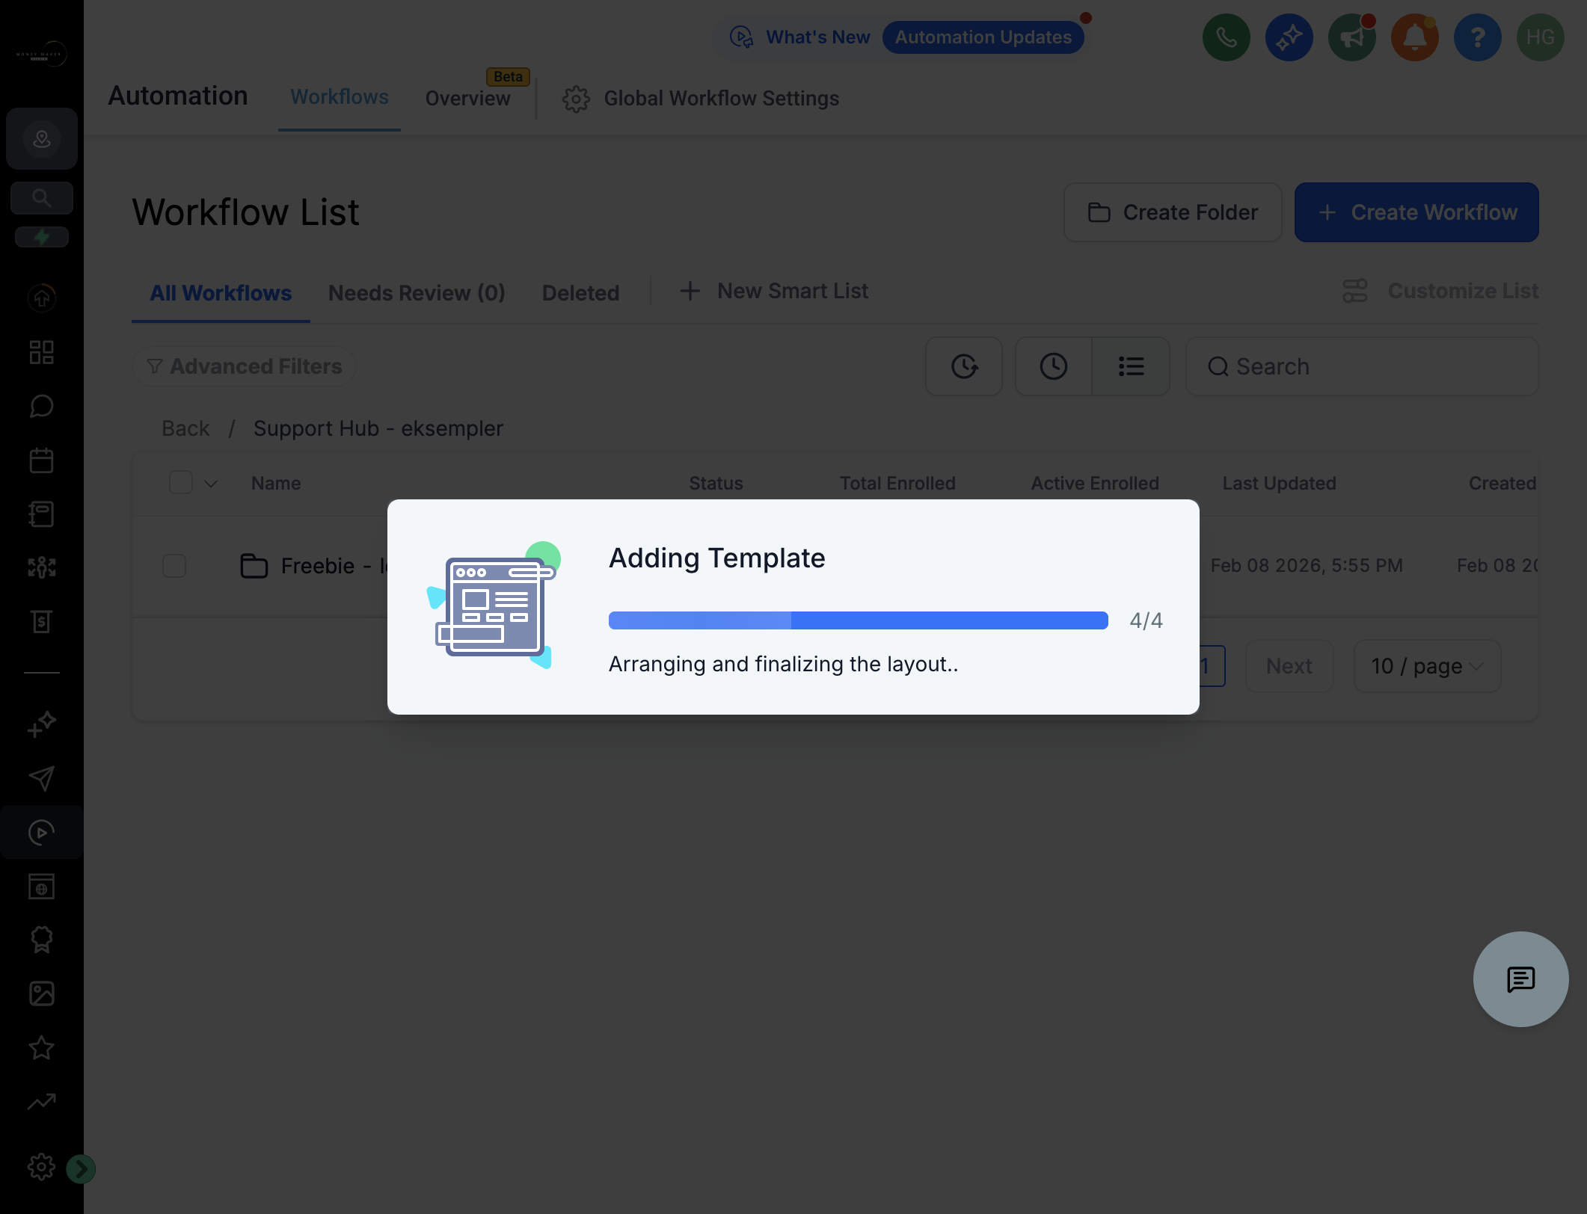
Task: Select the Deleted tab
Action: click(580, 292)
